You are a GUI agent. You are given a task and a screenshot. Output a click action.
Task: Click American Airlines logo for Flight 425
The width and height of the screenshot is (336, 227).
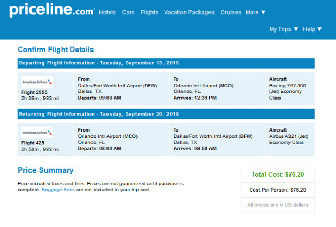coord(37,133)
